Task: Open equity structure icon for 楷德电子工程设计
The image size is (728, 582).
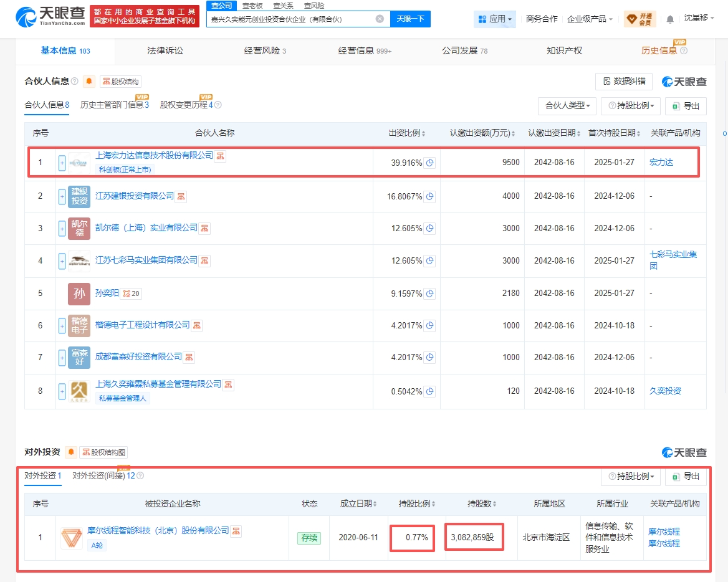Action: coord(197,325)
